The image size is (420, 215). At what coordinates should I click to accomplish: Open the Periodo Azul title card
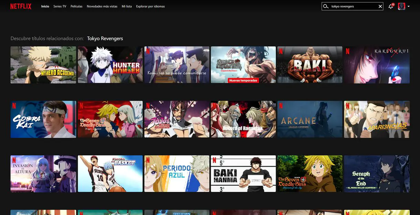click(x=177, y=174)
